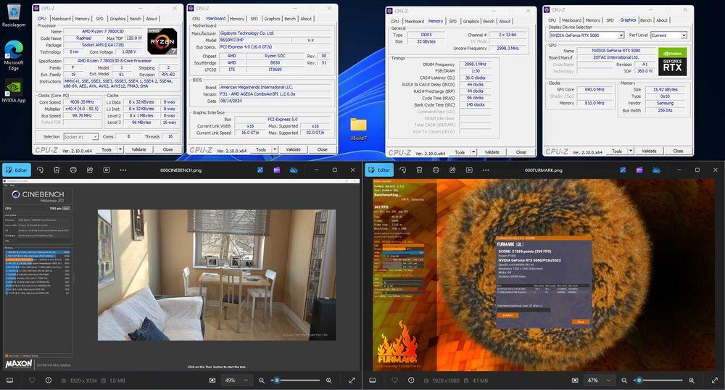The width and height of the screenshot is (725, 390).
Task: Open Graphics tab in the CPU-Z CPU window
Action: pos(117,19)
